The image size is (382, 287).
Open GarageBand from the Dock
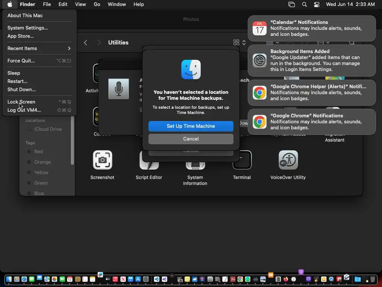[316, 279]
